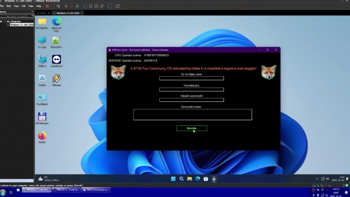350x197 pixels.
Task: Expand guest system tray hidden icons chevron
Action: [317, 179]
